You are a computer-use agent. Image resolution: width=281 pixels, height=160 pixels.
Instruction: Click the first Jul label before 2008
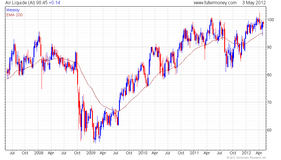tap(12, 153)
